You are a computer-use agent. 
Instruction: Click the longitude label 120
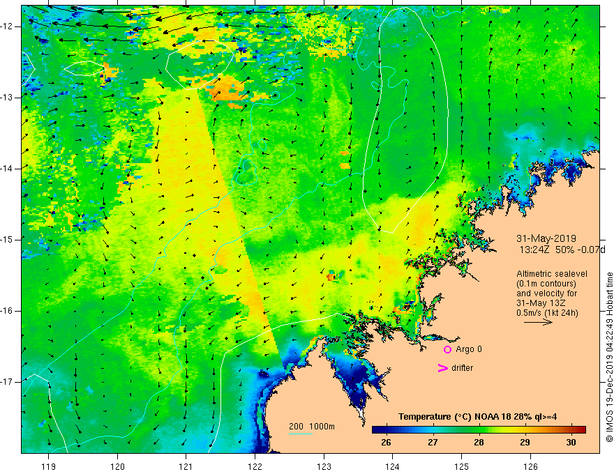pyautogui.click(x=117, y=466)
